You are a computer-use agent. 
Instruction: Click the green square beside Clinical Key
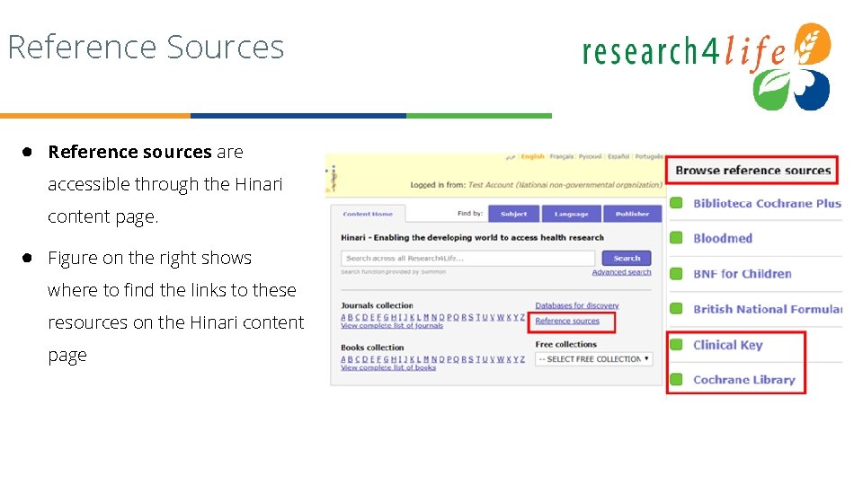tap(676, 344)
